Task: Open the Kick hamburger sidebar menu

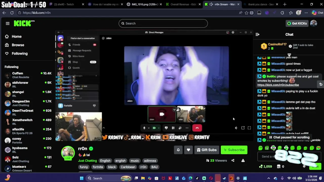Action: [x=8, y=24]
